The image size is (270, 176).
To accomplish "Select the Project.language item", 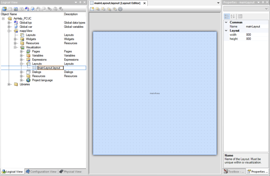I will [42, 80].
